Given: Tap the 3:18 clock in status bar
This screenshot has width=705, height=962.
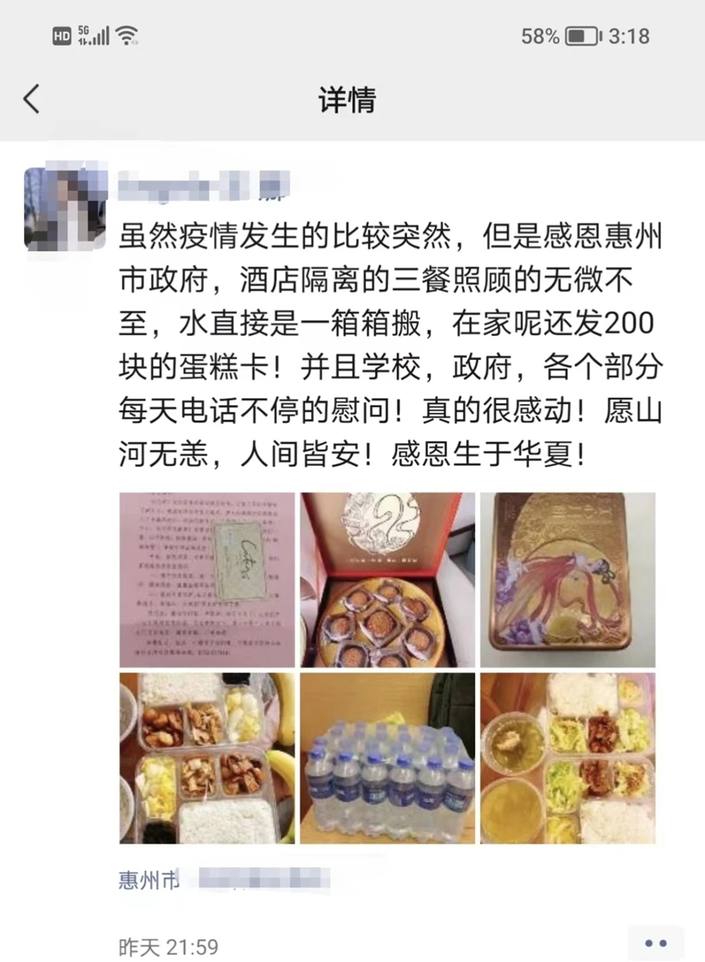Looking at the screenshot, I should click(629, 36).
